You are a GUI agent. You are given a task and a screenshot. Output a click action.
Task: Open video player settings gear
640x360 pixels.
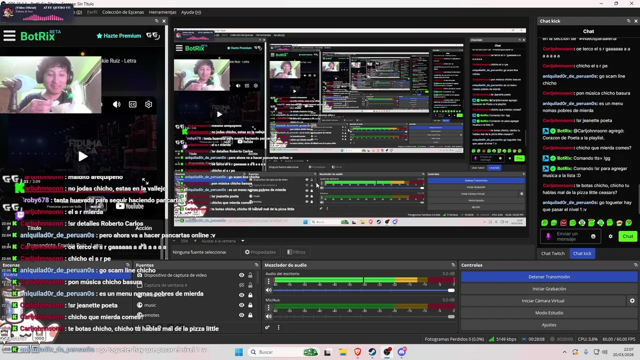tap(148, 104)
